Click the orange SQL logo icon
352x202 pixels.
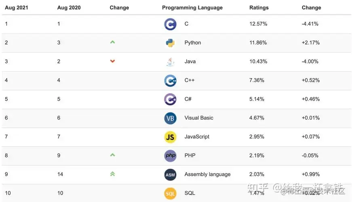170,193
